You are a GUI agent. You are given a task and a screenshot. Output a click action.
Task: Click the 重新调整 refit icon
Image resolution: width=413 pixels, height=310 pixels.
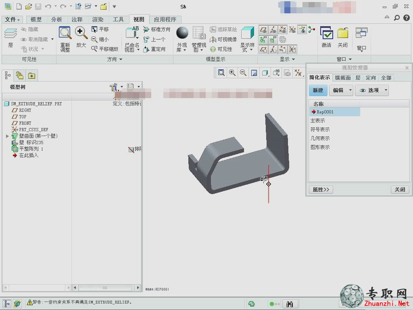pyautogui.click(x=65, y=39)
